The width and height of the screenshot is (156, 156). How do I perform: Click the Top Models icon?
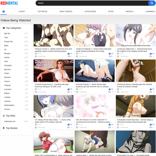click(x=4, y=128)
